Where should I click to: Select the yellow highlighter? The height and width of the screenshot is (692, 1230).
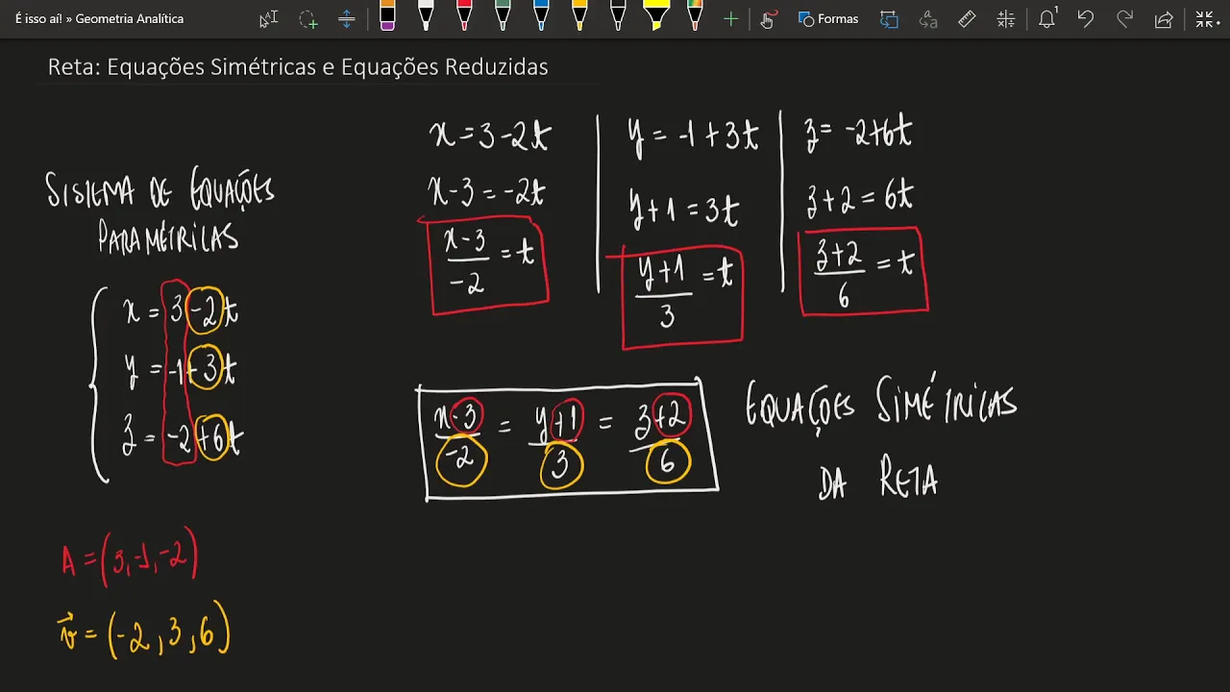656,16
